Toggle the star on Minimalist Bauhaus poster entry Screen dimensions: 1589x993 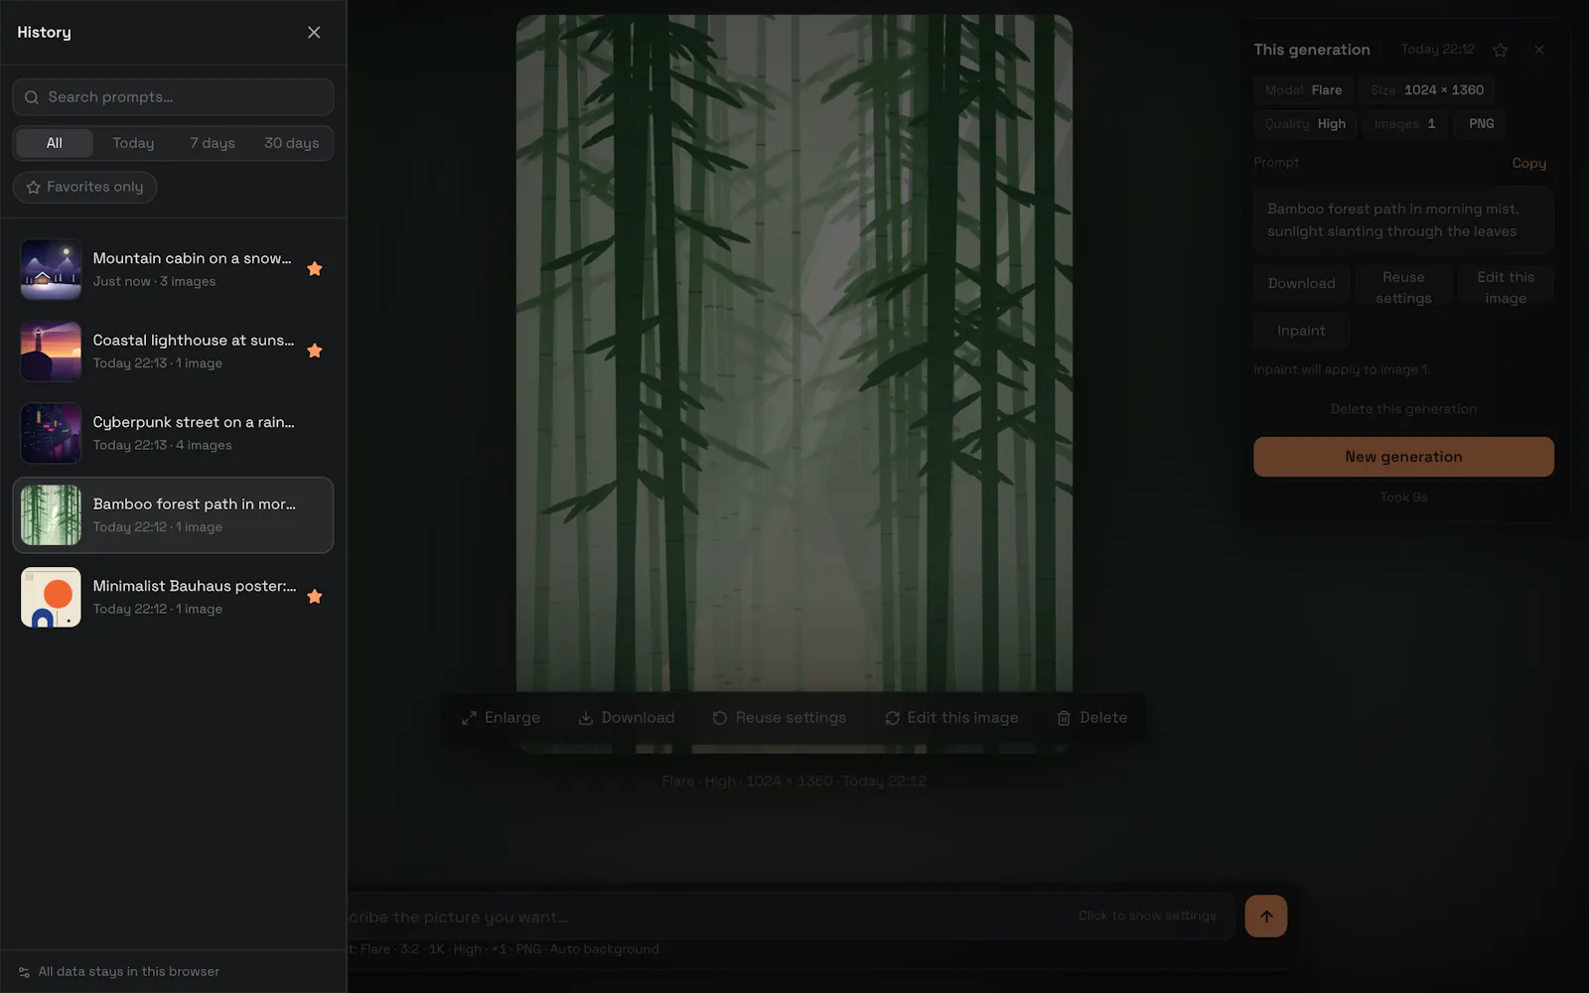(x=315, y=597)
